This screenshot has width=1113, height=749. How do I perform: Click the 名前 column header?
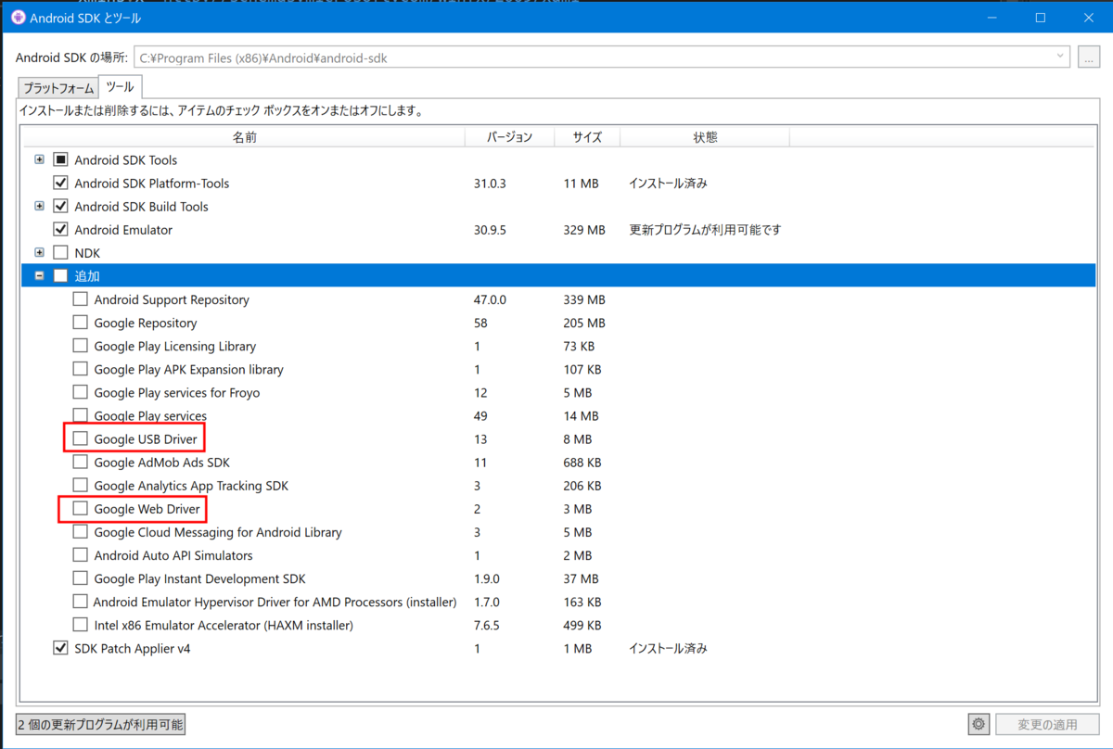(x=244, y=137)
